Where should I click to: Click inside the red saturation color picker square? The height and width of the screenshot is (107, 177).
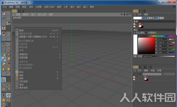(x=147, y=46)
